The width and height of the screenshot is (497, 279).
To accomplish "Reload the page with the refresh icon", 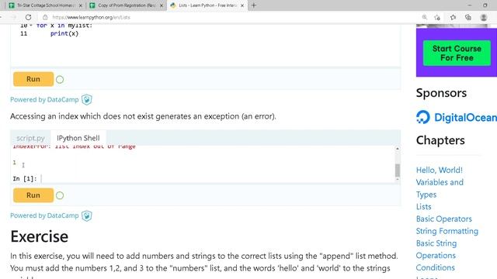I will click(x=28, y=17).
